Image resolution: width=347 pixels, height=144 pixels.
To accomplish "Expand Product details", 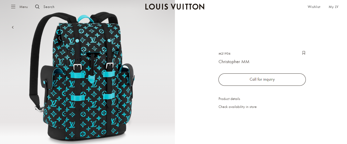I will [229, 99].
